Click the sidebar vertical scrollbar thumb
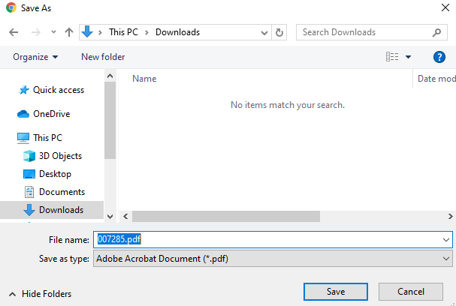 pyautogui.click(x=110, y=120)
